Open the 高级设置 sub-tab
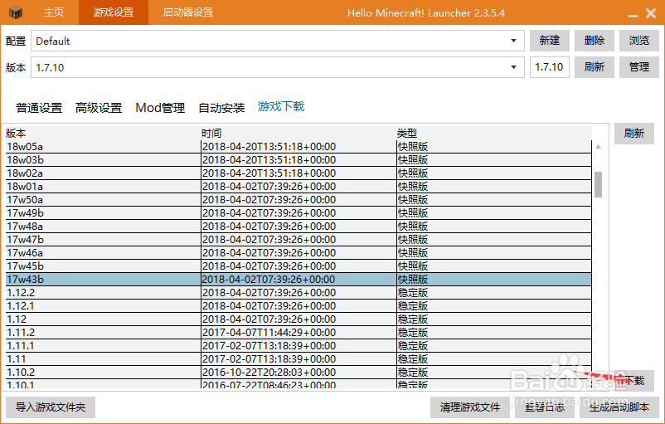The height and width of the screenshot is (424, 665). (99, 108)
